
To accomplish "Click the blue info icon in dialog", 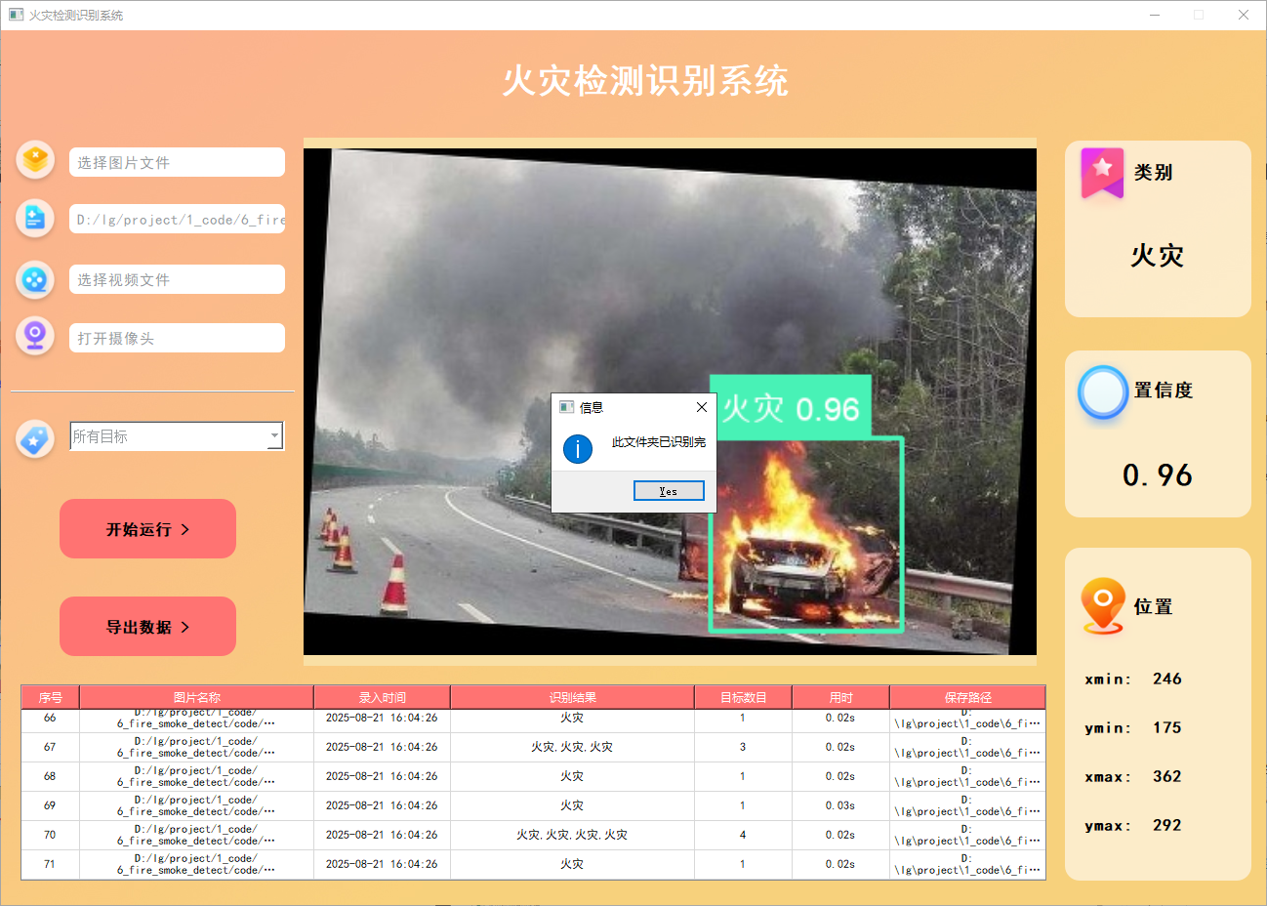I will [x=578, y=449].
